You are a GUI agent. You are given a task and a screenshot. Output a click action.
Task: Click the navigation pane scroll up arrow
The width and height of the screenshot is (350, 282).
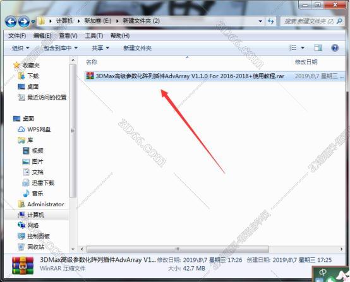[x=73, y=60]
